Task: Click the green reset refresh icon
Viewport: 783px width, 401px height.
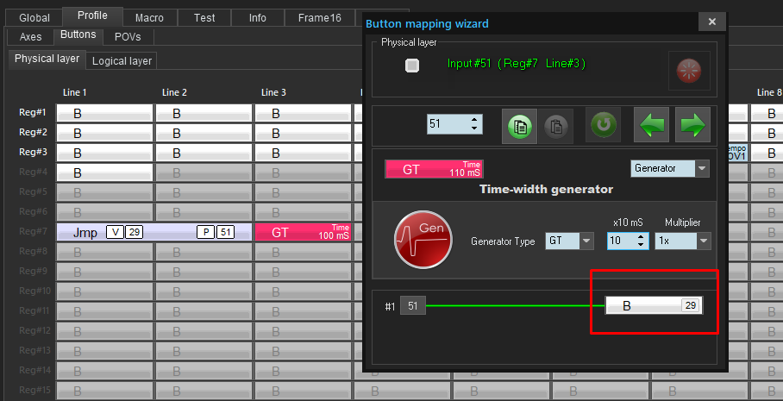Action: click(603, 125)
